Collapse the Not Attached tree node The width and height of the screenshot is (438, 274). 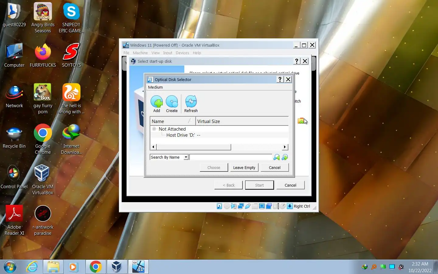[x=154, y=129]
